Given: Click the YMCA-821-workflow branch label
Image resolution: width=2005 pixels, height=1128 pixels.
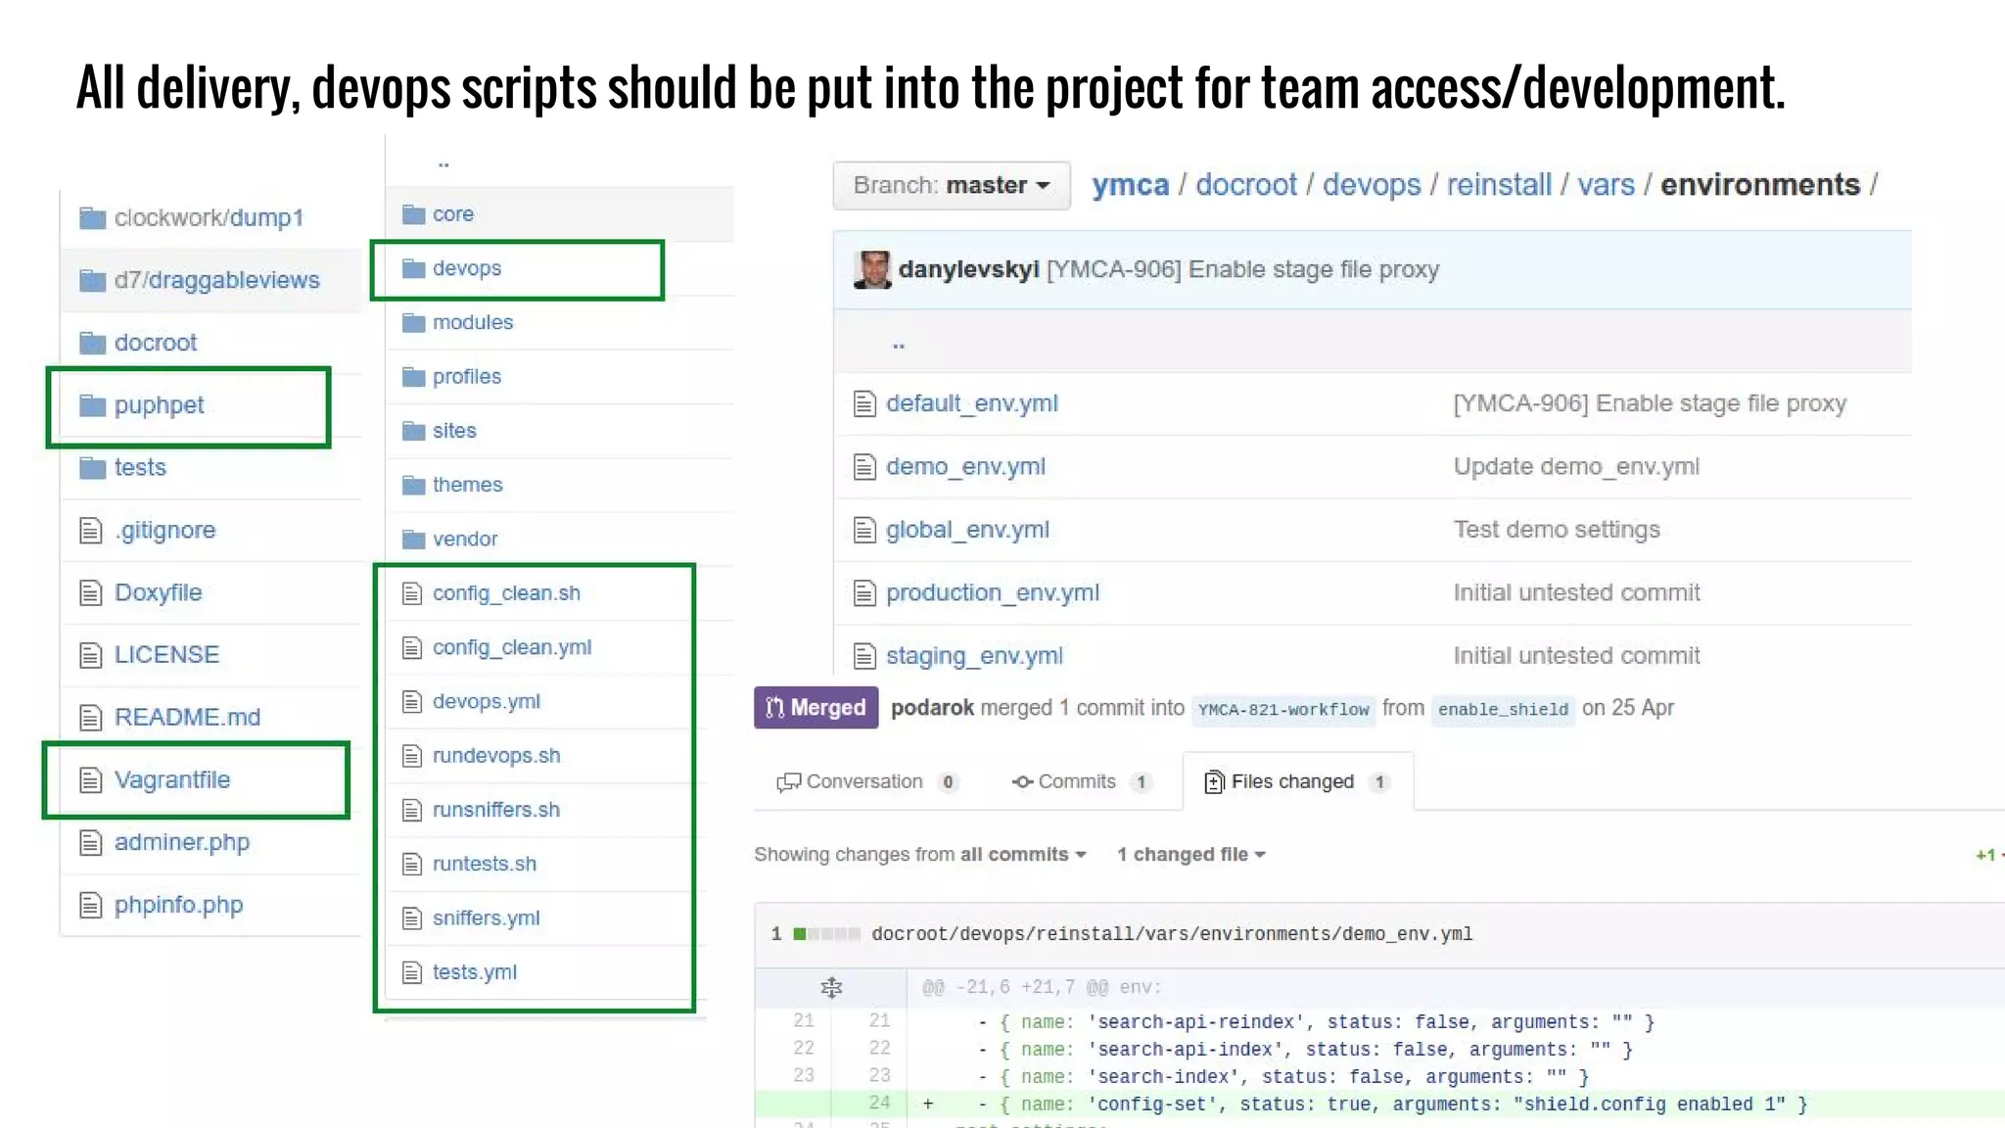Looking at the screenshot, I should 1282,709.
